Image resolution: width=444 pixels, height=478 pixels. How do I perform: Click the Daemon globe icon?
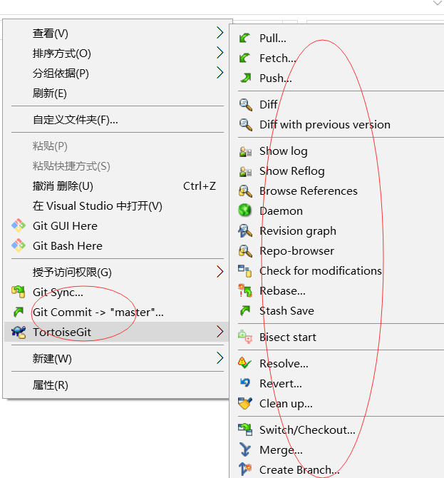pyautogui.click(x=246, y=211)
